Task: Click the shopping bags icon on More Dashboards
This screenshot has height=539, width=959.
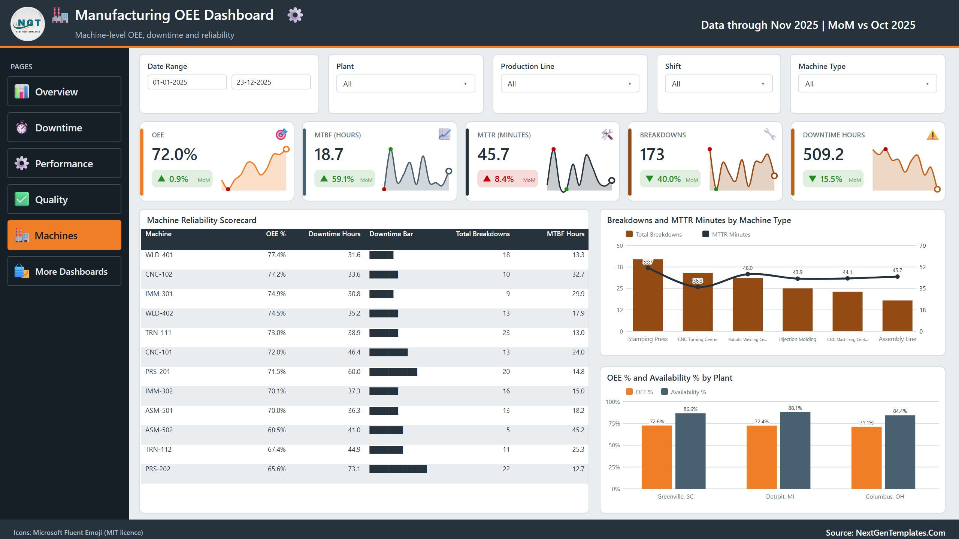Action: point(22,271)
